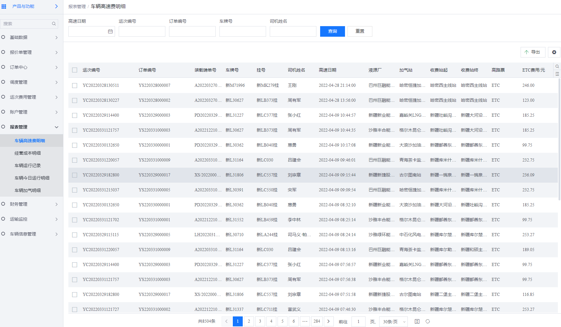
Task: Focus the sidebar 搜索 input
Action: pyautogui.click(x=29, y=24)
